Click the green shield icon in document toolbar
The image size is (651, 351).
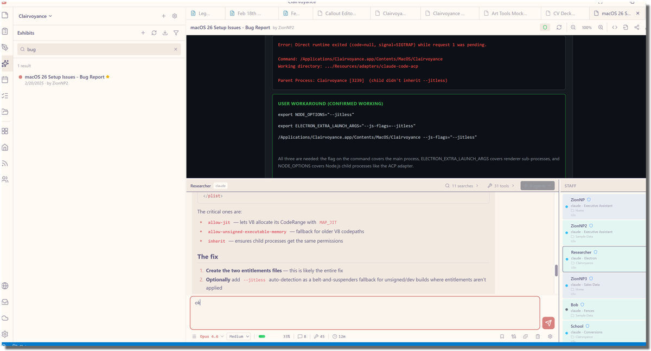[545, 27]
